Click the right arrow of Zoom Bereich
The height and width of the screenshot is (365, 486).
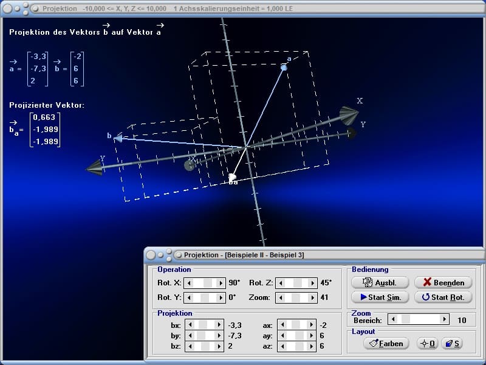pos(445,319)
